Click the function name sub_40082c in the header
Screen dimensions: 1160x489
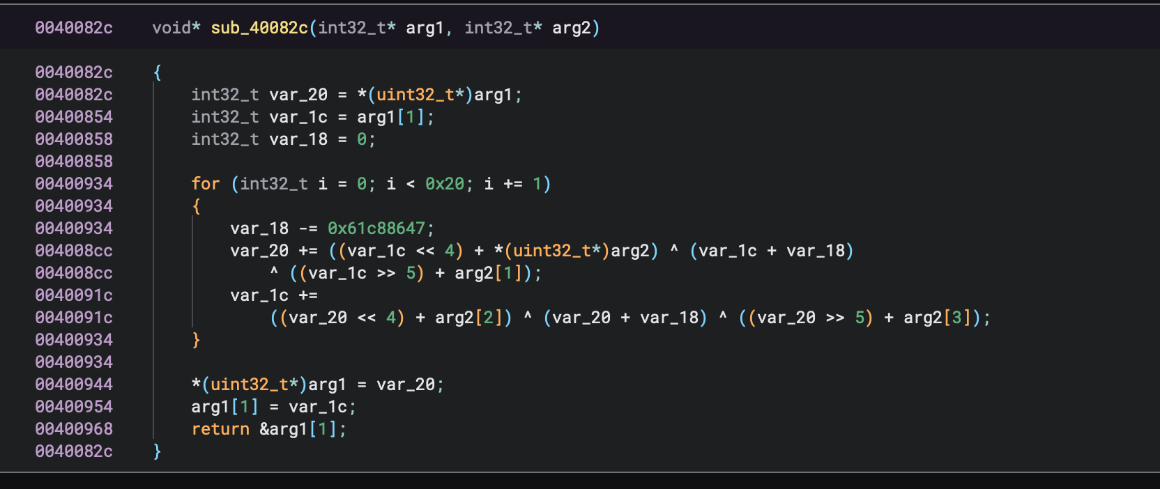[259, 28]
